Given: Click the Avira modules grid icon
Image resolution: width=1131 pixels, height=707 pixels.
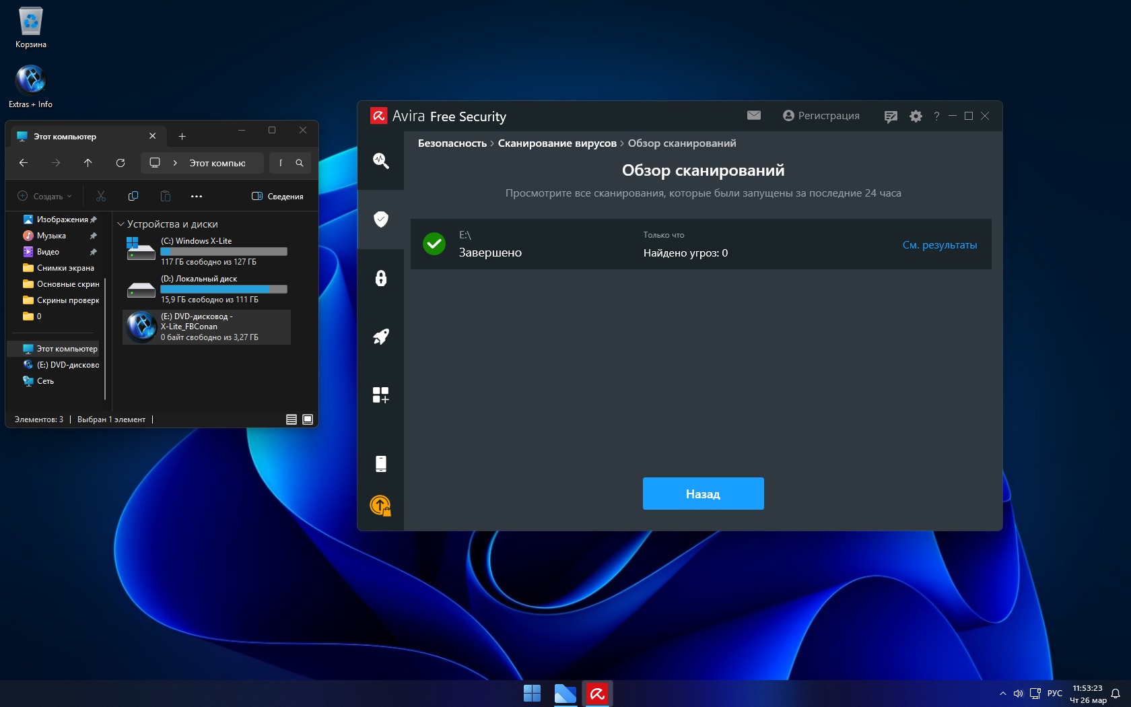Looking at the screenshot, I should 380,395.
